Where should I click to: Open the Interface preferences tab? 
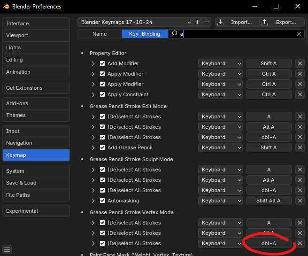tap(36, 23)
